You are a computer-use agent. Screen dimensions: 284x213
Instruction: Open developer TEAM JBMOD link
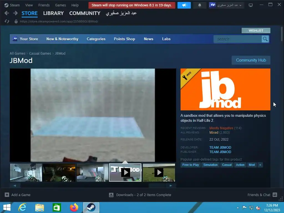click(x=220, y=148)
